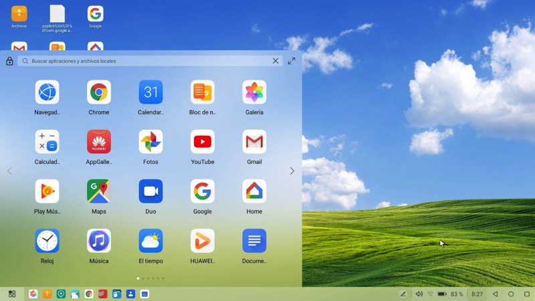Click the lock icon beside search bar
Viewport: 535px width, 301px height.
[9, 61]
